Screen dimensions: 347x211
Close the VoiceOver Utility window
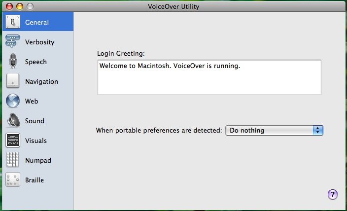[9, 6]
